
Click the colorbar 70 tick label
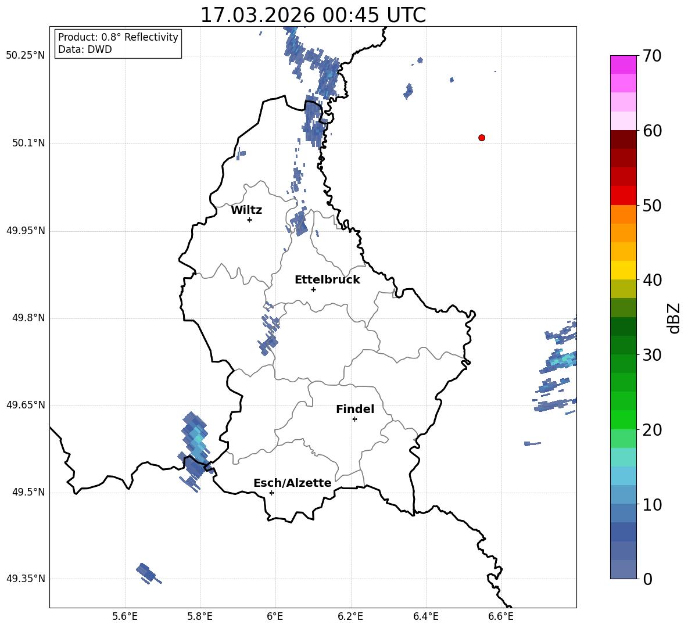click(652, 56)
